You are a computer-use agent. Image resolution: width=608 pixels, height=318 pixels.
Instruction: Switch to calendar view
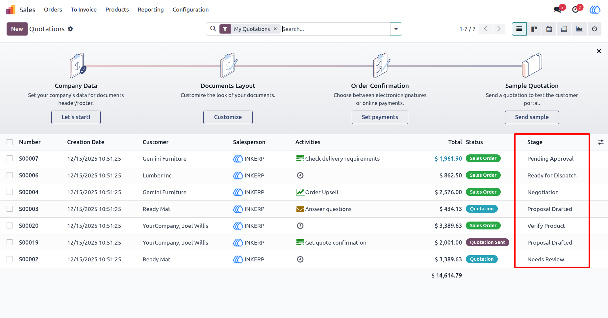point(549,29)
